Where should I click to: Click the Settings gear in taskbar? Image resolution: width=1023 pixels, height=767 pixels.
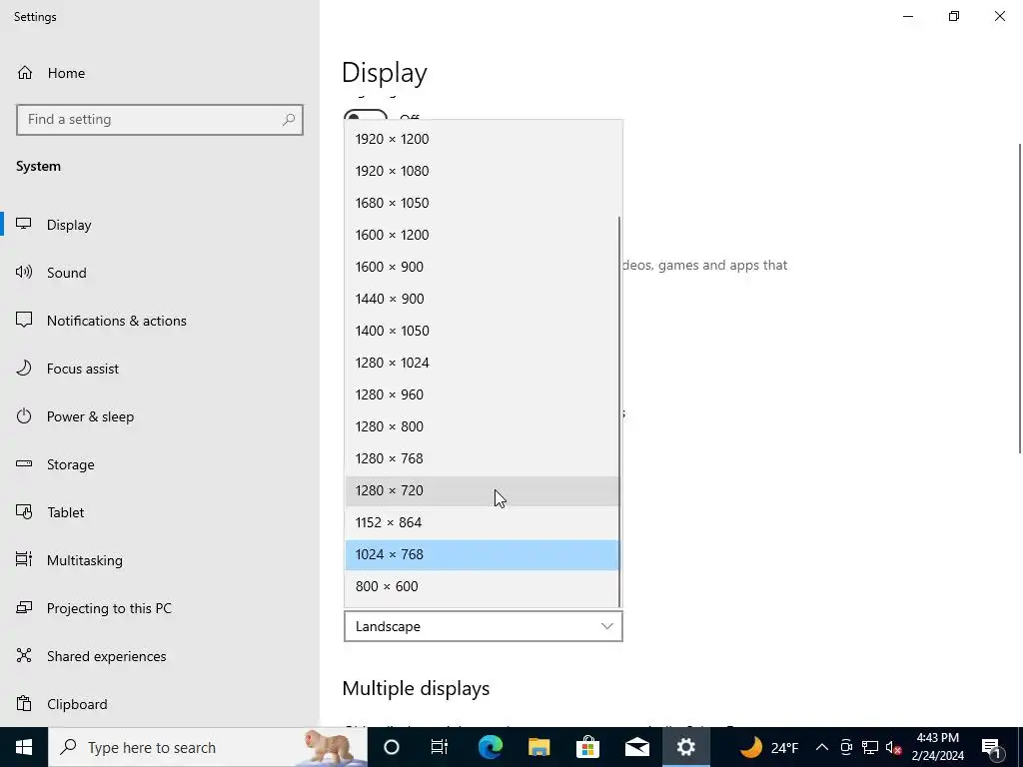pos(685,747)
